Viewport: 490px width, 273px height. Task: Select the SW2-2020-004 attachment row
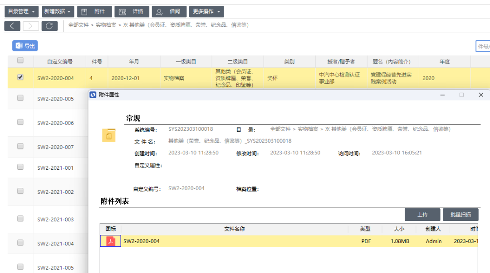click(x=236, y=241)
